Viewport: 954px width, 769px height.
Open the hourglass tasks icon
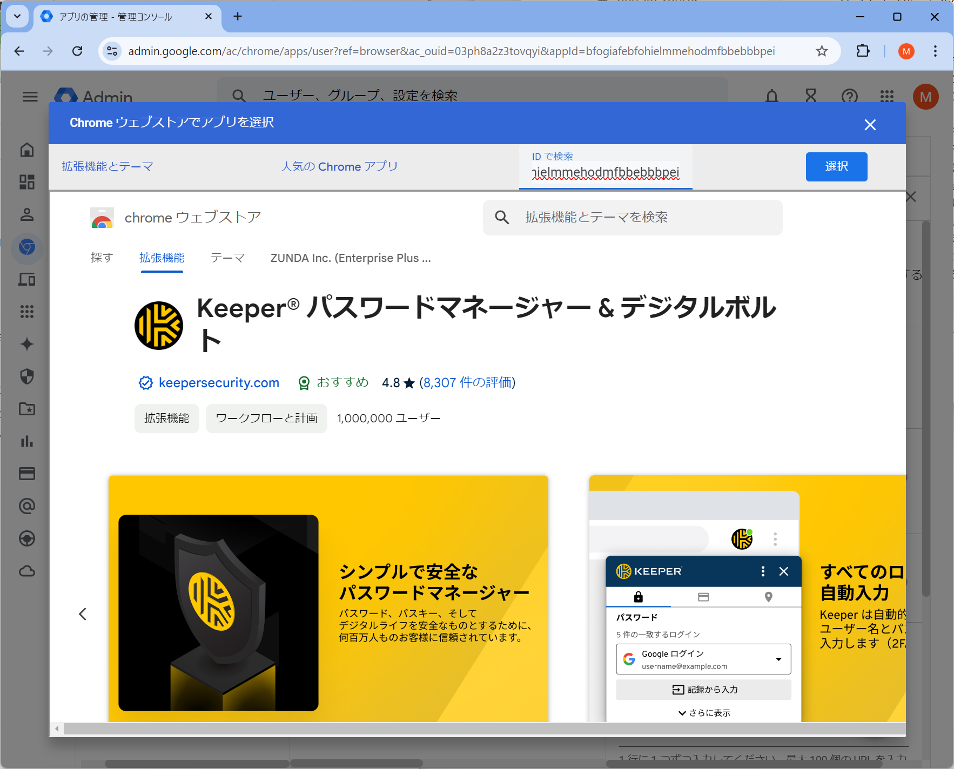click(811, 97)
